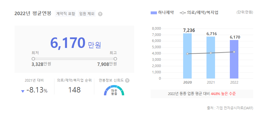Viewport: 270px width, 123px height.
Task: Click the 최저 label above slider
Action: tap(35, 53)
